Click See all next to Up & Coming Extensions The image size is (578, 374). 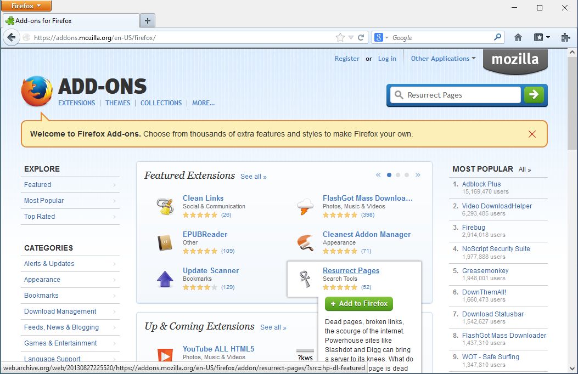pyautogui.click(x=273, y=327)
